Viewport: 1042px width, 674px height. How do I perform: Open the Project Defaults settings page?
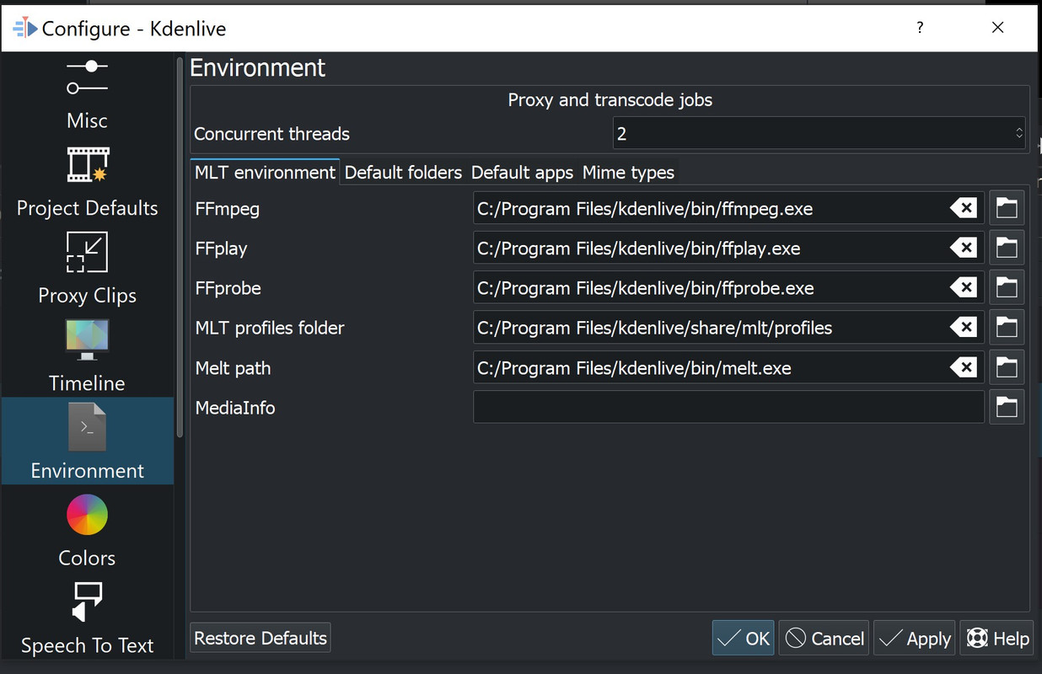(x=88, y=180)
